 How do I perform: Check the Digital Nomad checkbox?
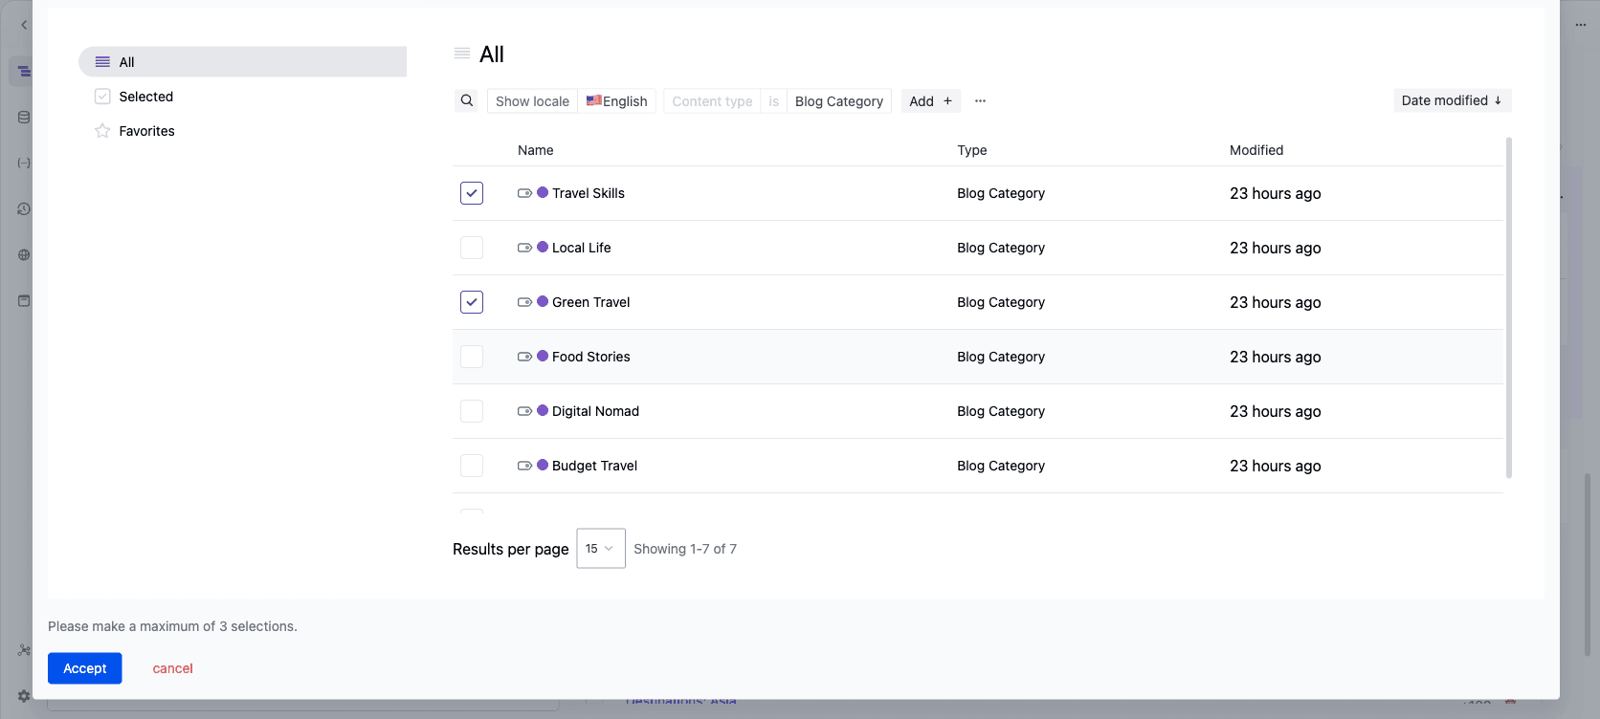click(x=472, y=411)
